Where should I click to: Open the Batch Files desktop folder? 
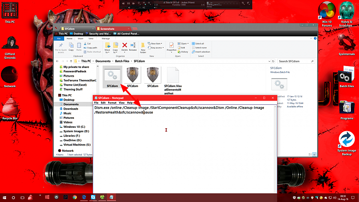point(347,77)
